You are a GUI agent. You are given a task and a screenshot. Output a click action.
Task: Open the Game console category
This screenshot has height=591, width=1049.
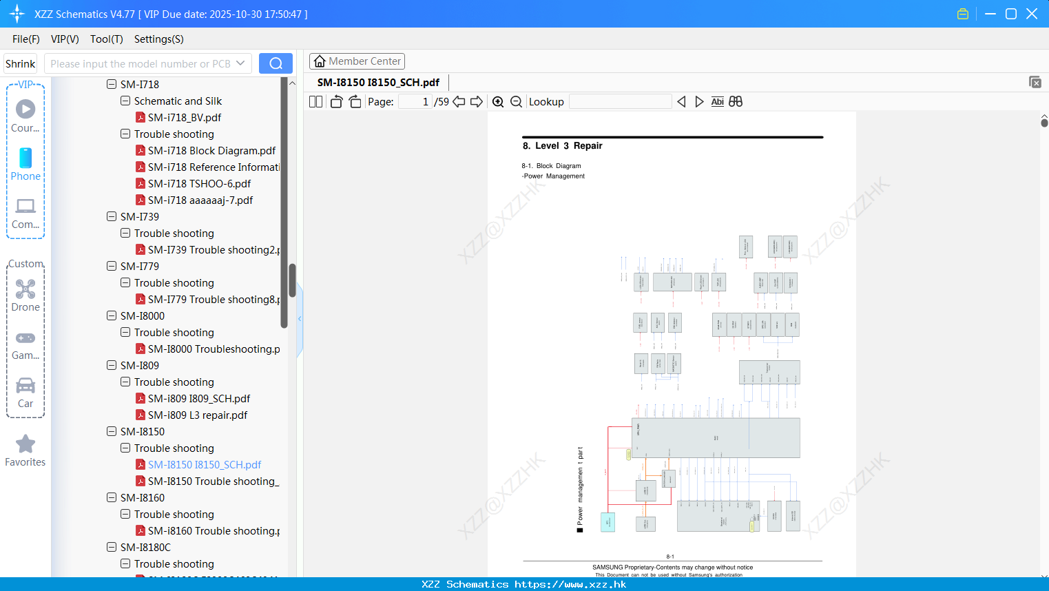point(25,344)
